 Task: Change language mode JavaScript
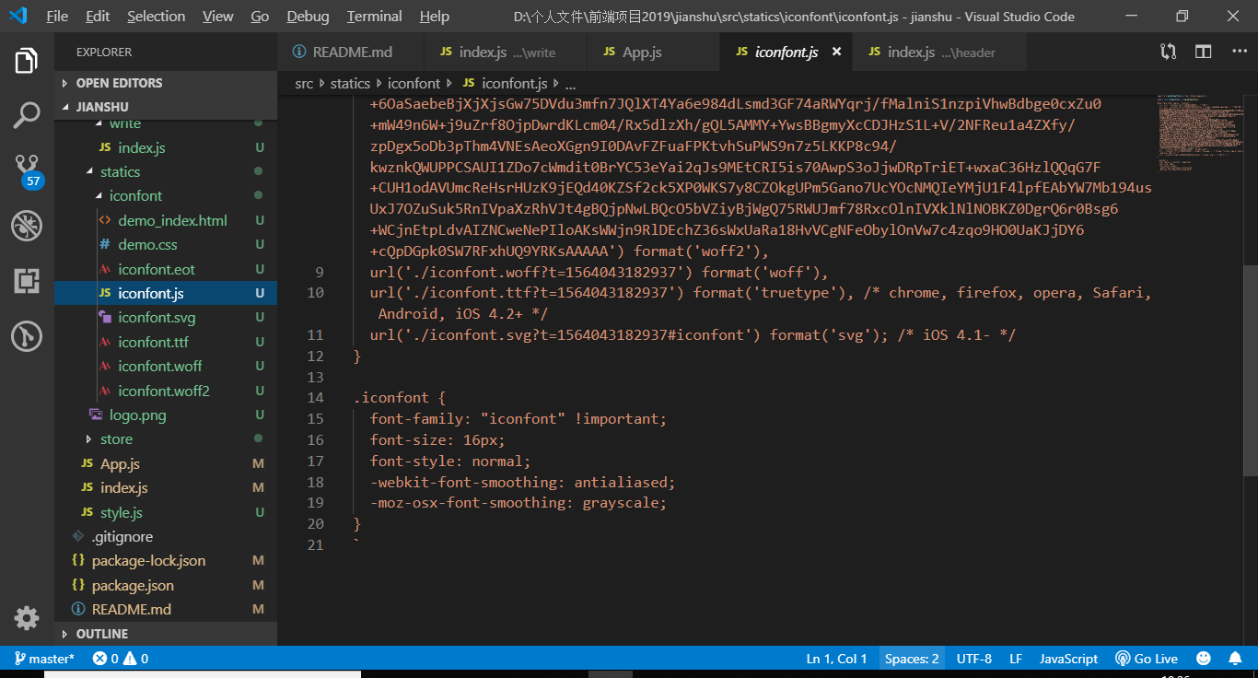tap(1068, 659)
